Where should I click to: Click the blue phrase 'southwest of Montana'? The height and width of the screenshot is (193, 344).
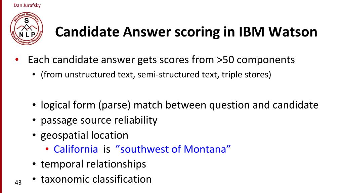173,149
